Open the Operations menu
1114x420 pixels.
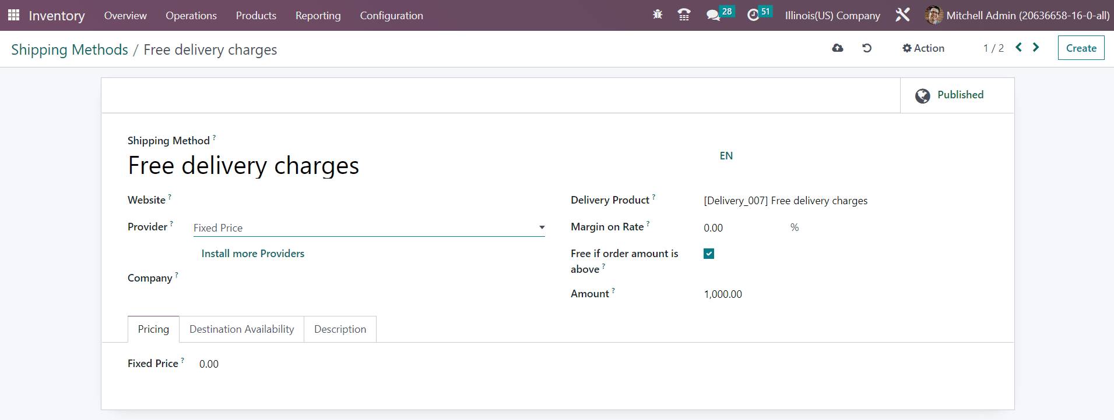click(191, 16)
